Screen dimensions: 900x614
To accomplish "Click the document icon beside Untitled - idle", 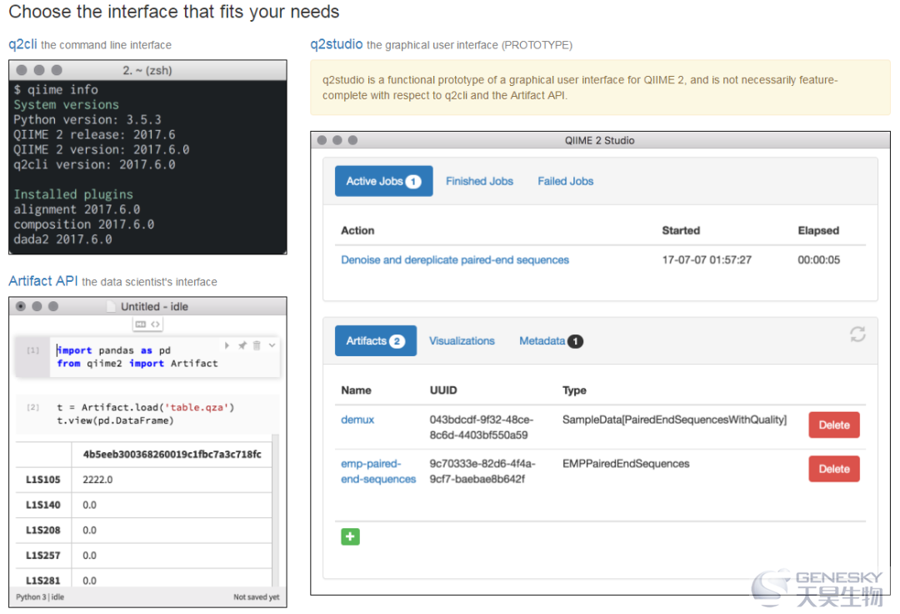I will (x=112, y=306).
